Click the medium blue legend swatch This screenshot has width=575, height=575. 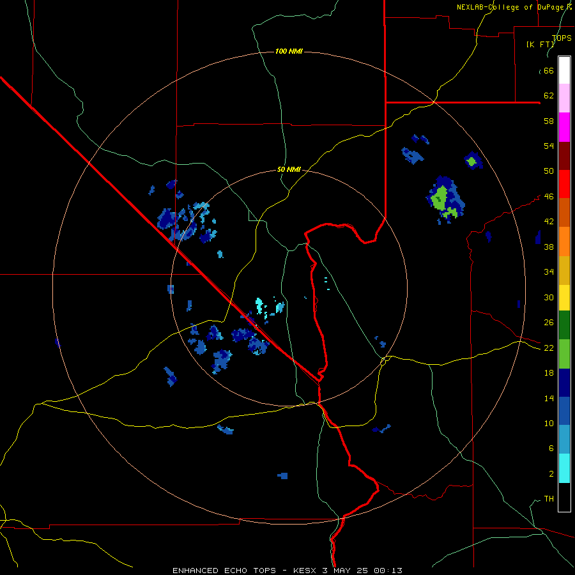click(x=564, y=411)
